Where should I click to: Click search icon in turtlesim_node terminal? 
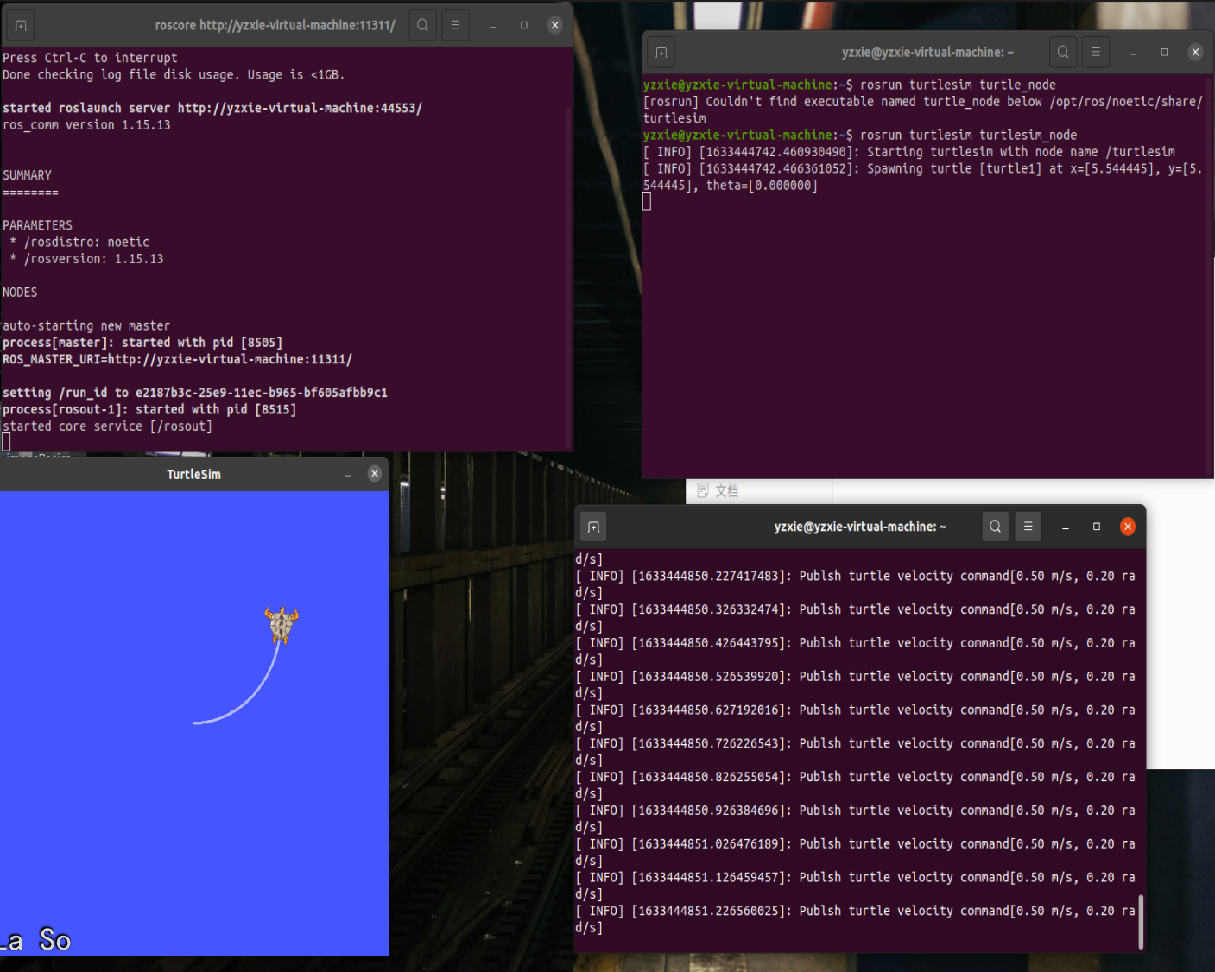click(x=1063, y=53)
